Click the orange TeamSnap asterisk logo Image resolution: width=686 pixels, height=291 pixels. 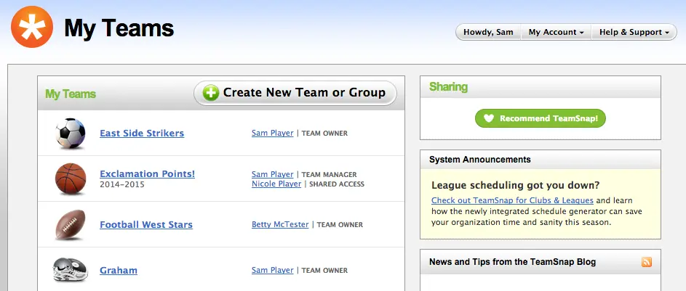[x=32, y=27]
